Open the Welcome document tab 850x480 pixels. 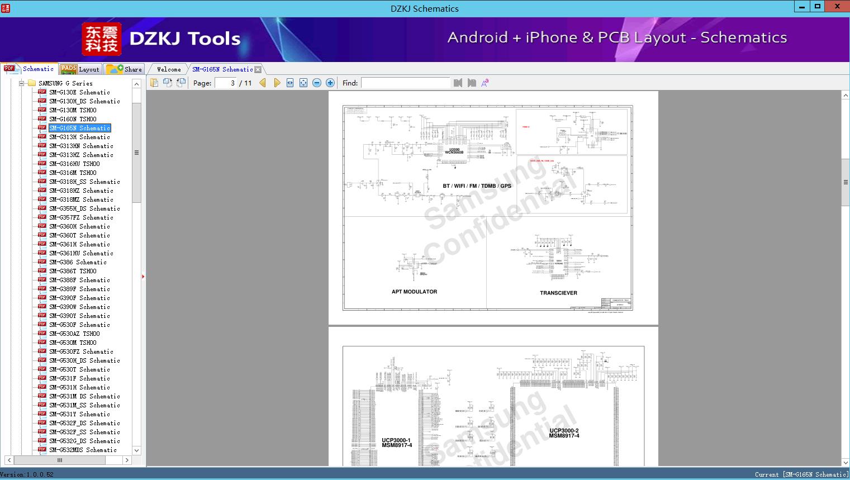click(169, 69)
